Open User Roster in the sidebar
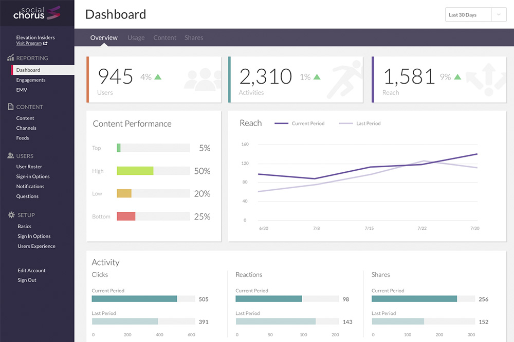Screen dimensions: 514x342 [29, 167]
